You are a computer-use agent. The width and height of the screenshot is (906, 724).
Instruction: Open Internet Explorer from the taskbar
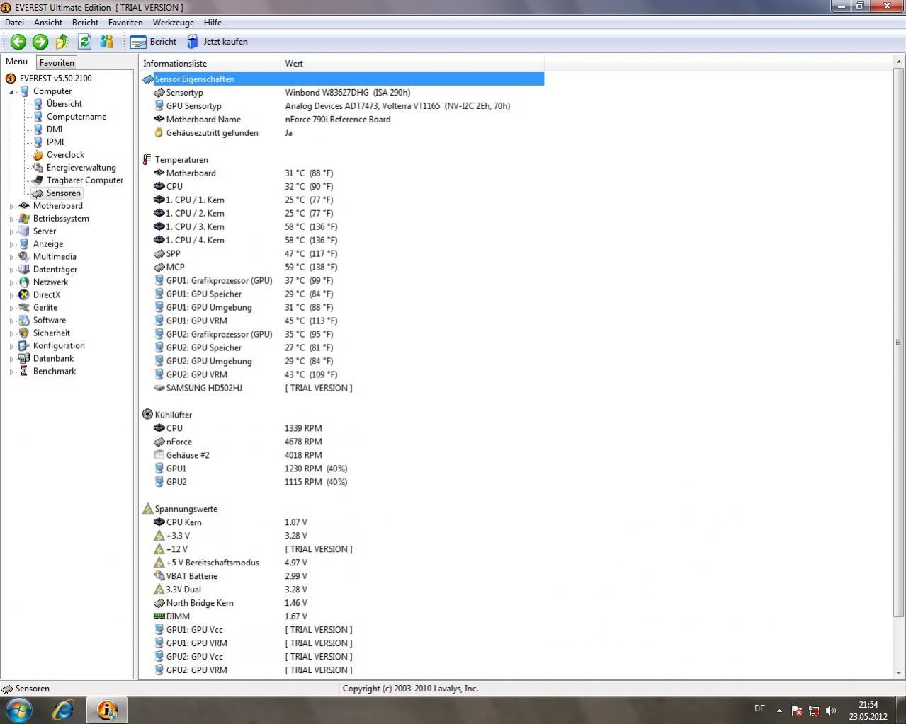point(63,709)
